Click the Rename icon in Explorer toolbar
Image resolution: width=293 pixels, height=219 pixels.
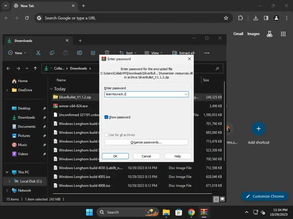(80, 53)
